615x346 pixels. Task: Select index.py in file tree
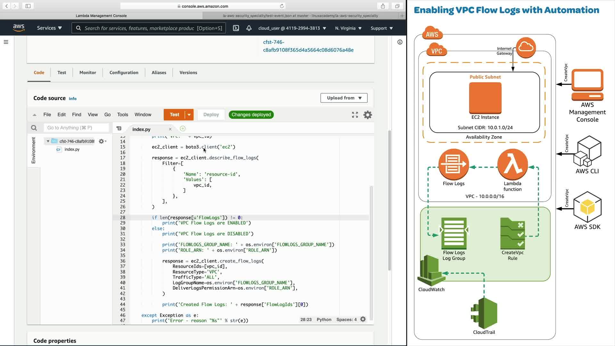72,149
